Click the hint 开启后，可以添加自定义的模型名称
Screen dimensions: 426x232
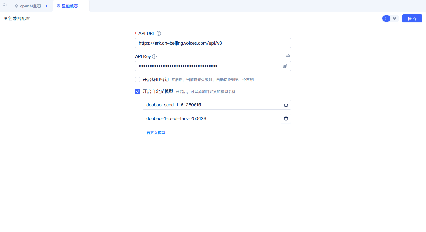click(x=206, y=92)
